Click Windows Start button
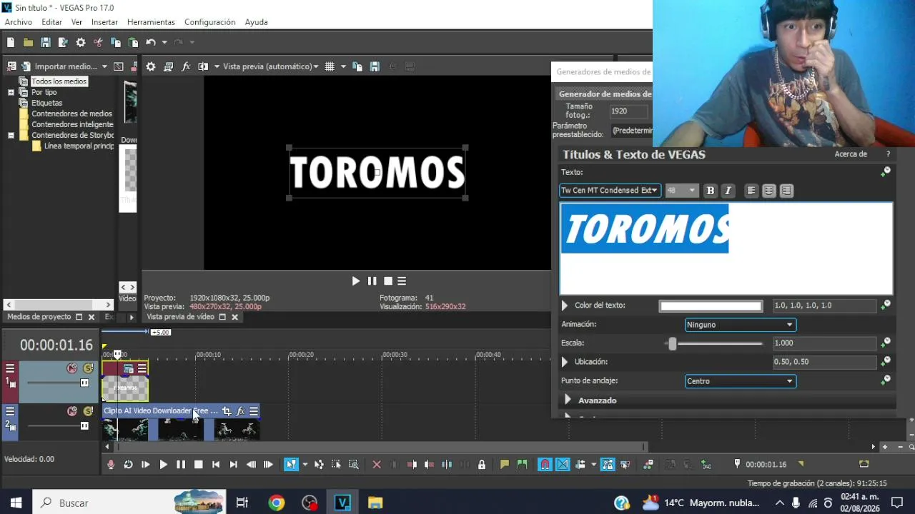This screenshot has width=915, height=514. click(x=16, y=503)
